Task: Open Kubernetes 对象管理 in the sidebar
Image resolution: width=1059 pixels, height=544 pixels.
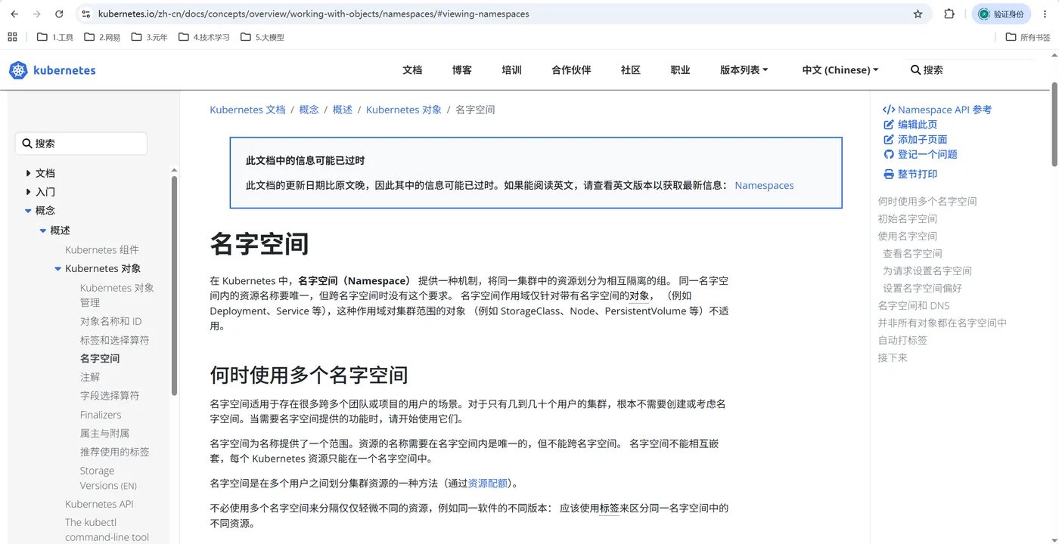Action: [x=117, y=295]
